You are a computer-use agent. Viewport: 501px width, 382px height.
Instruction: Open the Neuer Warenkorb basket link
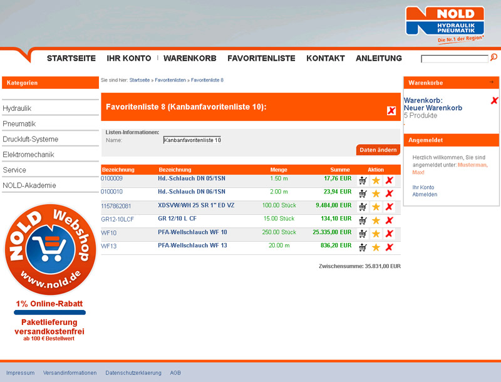coord(433,108)
